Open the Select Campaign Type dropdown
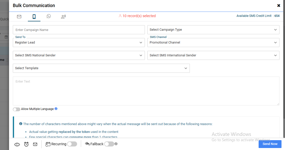Image resolution: width=285 pixels, height=150 pixels. point(213,30)
